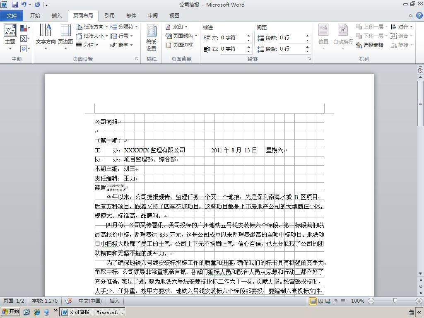Click word count 字数: 1,270
424x318 pixels.
click(x=45, y=301)
